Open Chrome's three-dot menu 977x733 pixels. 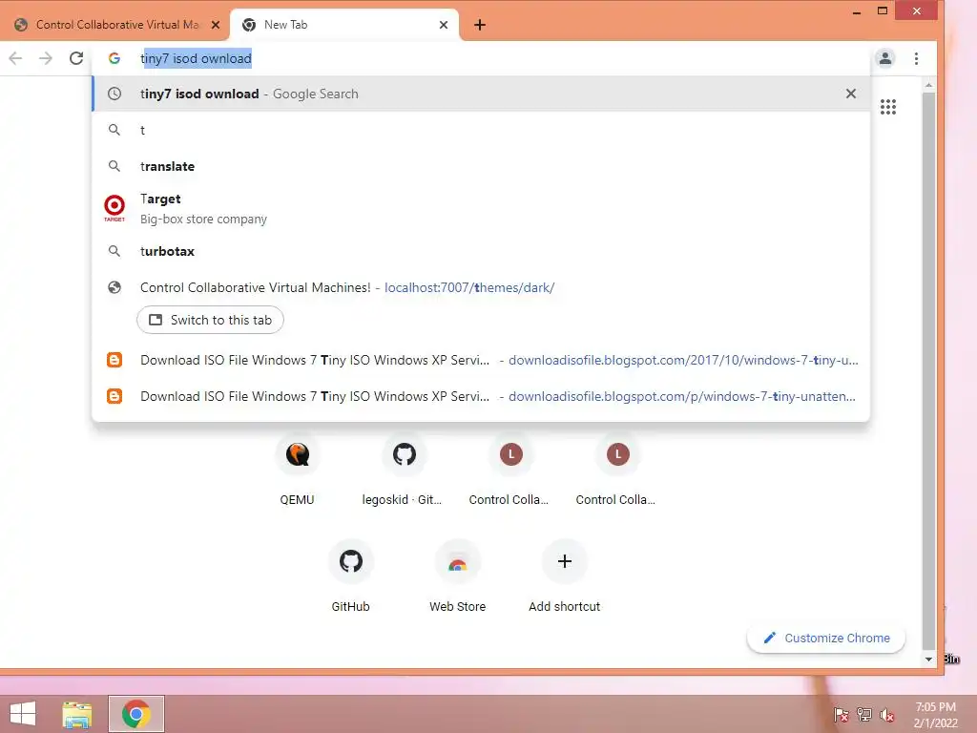pos(916,58)
